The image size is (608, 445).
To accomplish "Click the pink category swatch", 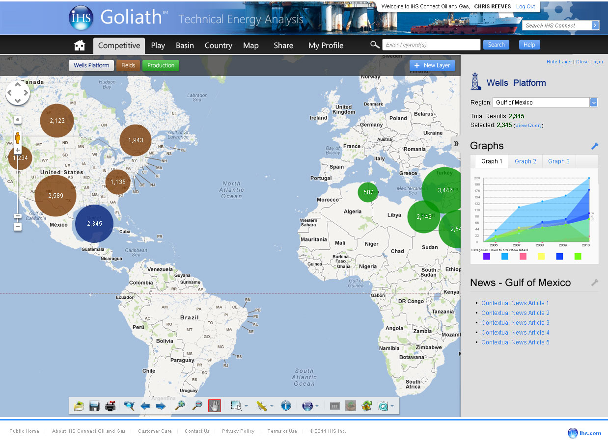I will tap(523, 256).
